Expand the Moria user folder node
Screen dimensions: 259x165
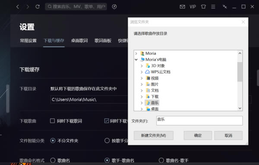pos(136,53)
